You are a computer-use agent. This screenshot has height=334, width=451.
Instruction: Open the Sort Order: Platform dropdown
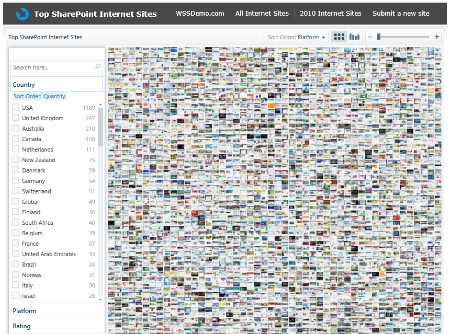pyautogui.click(x=296, y=37)
